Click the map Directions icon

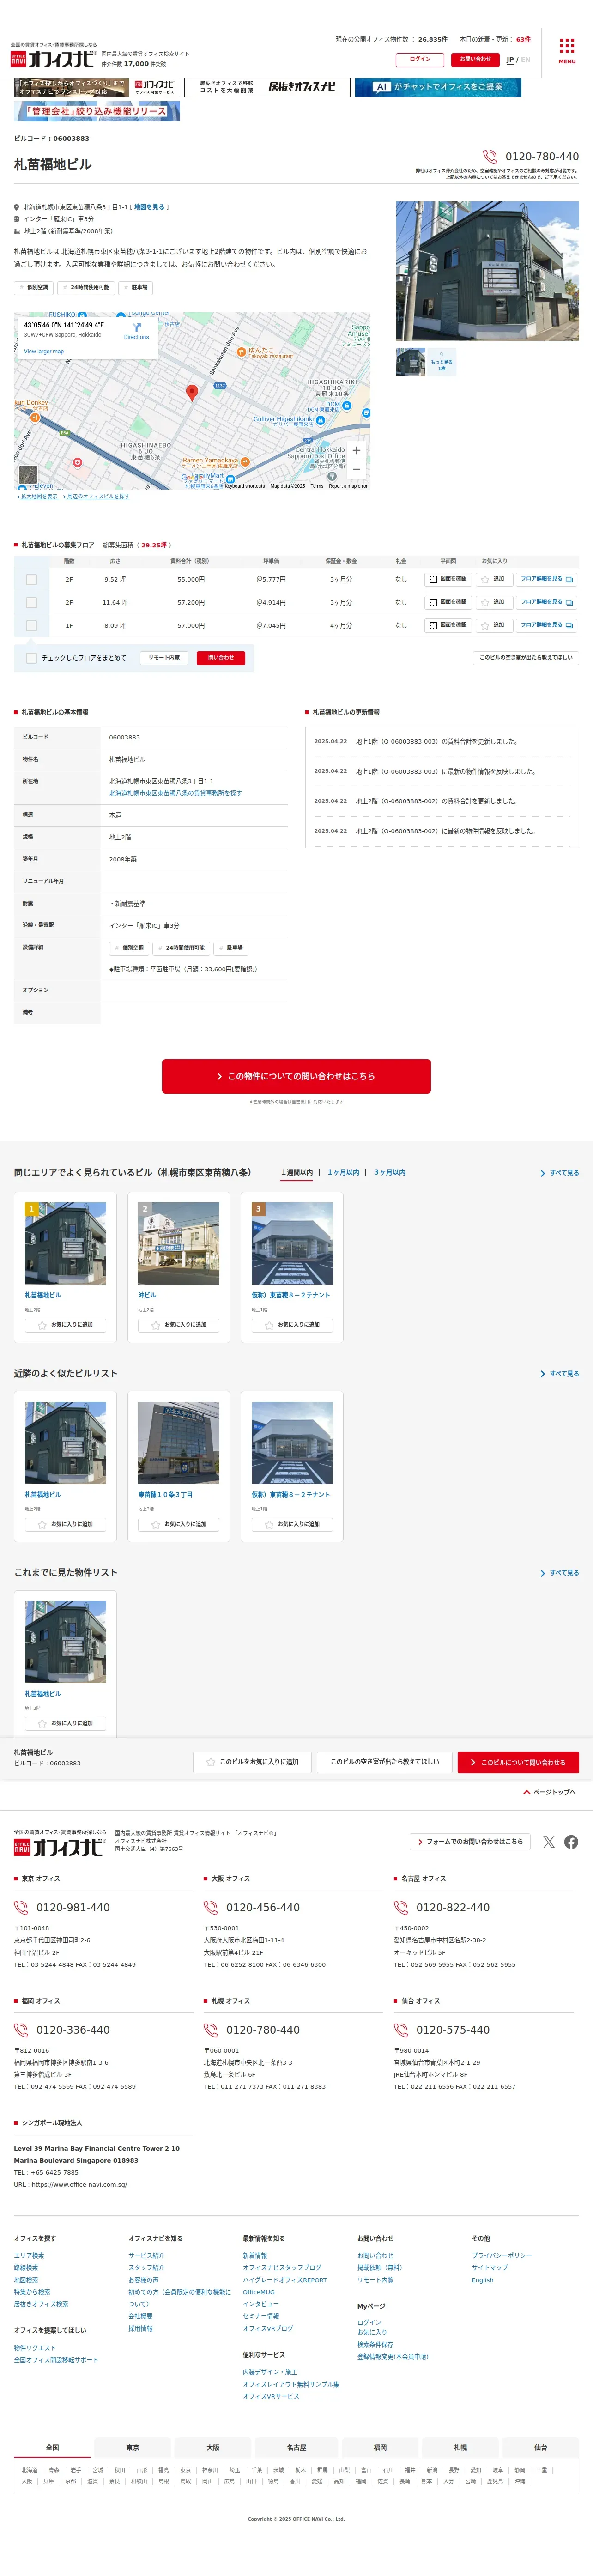pos(137,328)
